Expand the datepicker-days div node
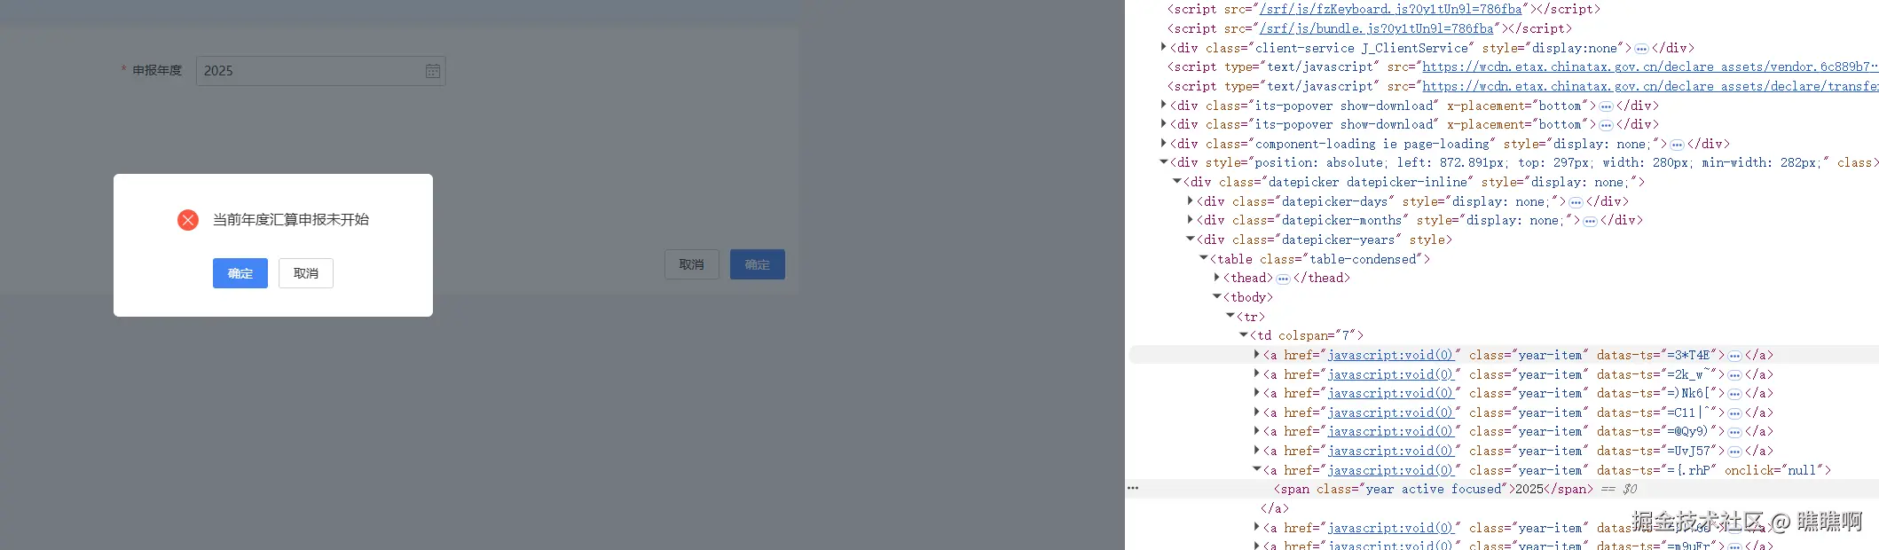Viewport: 1879px width, 550px height. [1191, 201]
